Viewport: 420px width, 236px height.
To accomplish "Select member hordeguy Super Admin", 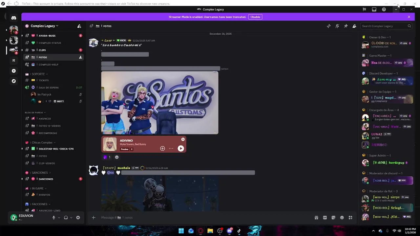I will click(x=386, y=163).
